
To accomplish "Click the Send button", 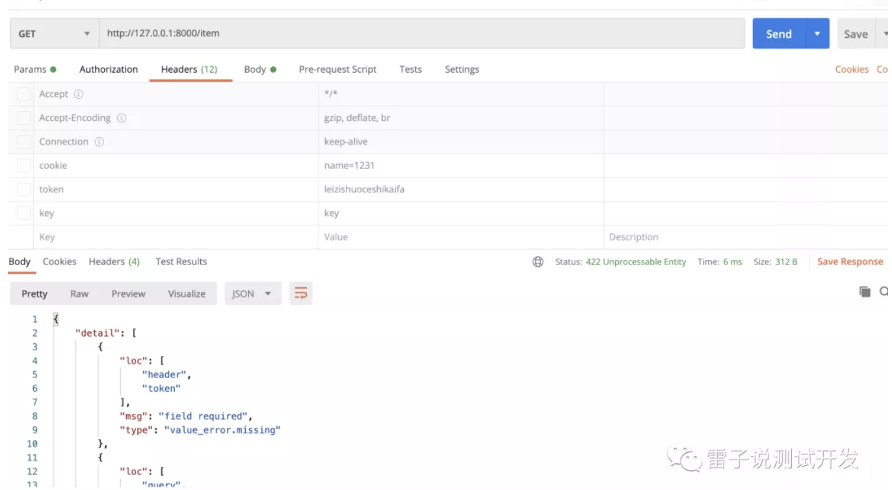I will pos(779,34).
